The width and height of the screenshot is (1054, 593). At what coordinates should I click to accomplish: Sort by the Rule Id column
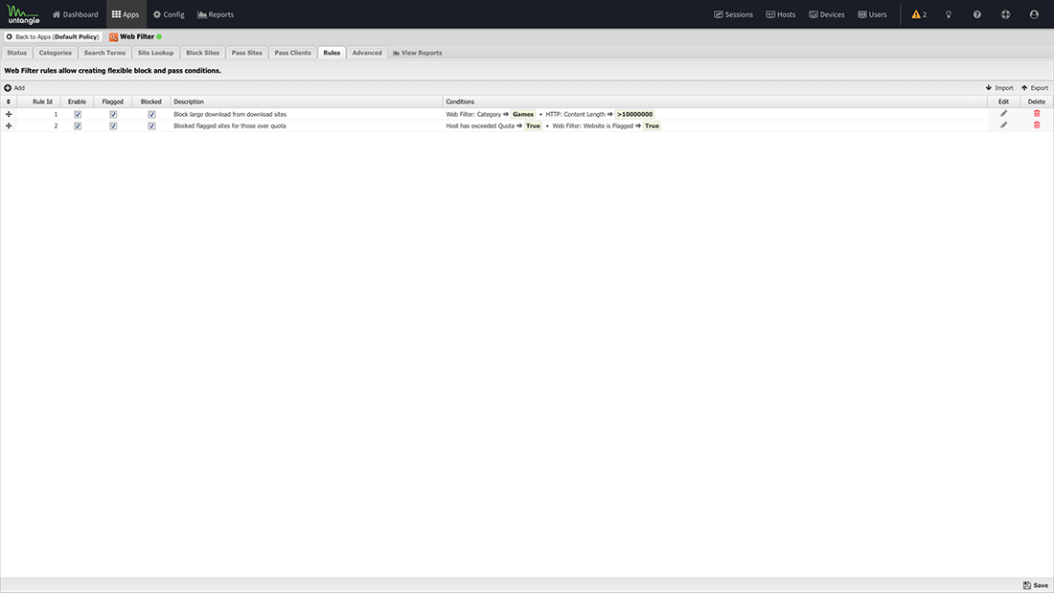pyautogui.click(x=41, y=102)
